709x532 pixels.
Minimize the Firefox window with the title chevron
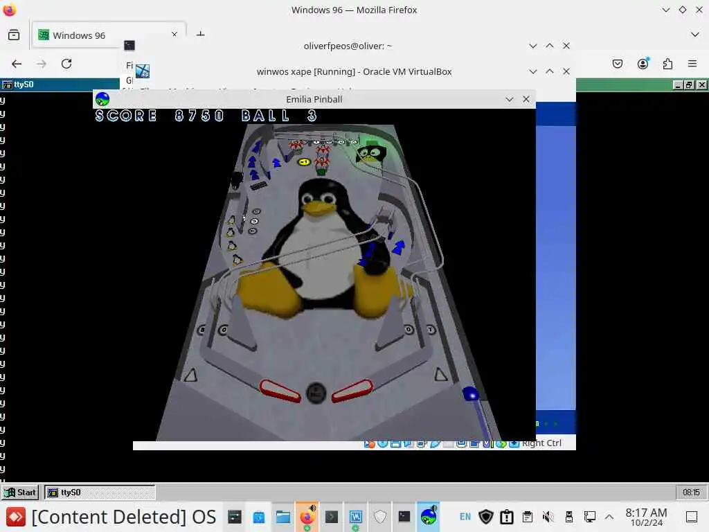tap(665, 10)
